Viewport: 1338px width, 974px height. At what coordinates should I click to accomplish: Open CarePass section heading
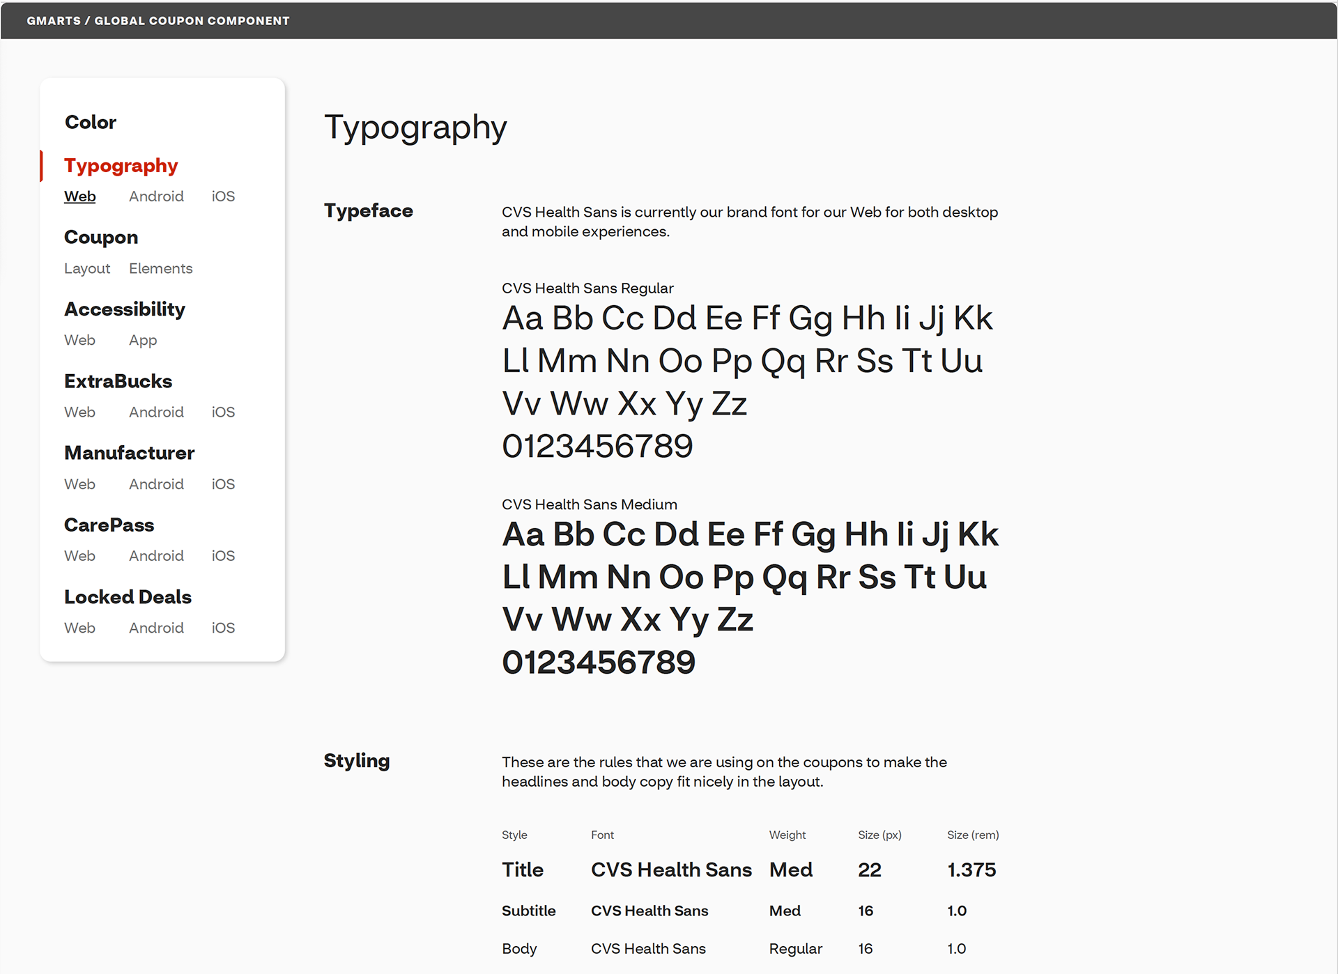[x=109, y=525]
